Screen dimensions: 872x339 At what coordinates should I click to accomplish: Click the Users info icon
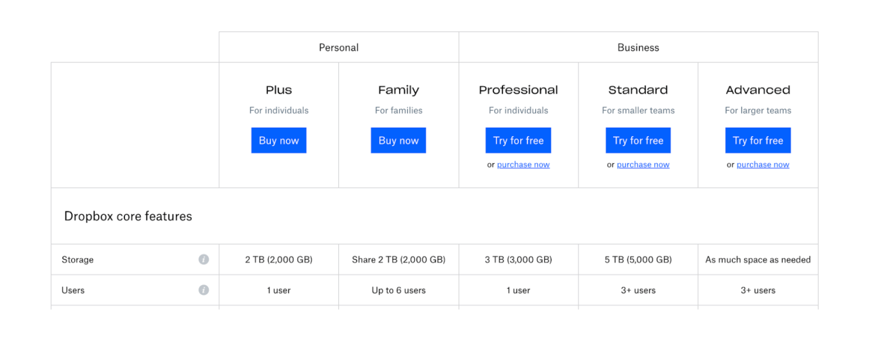click(x=204, y=290)
